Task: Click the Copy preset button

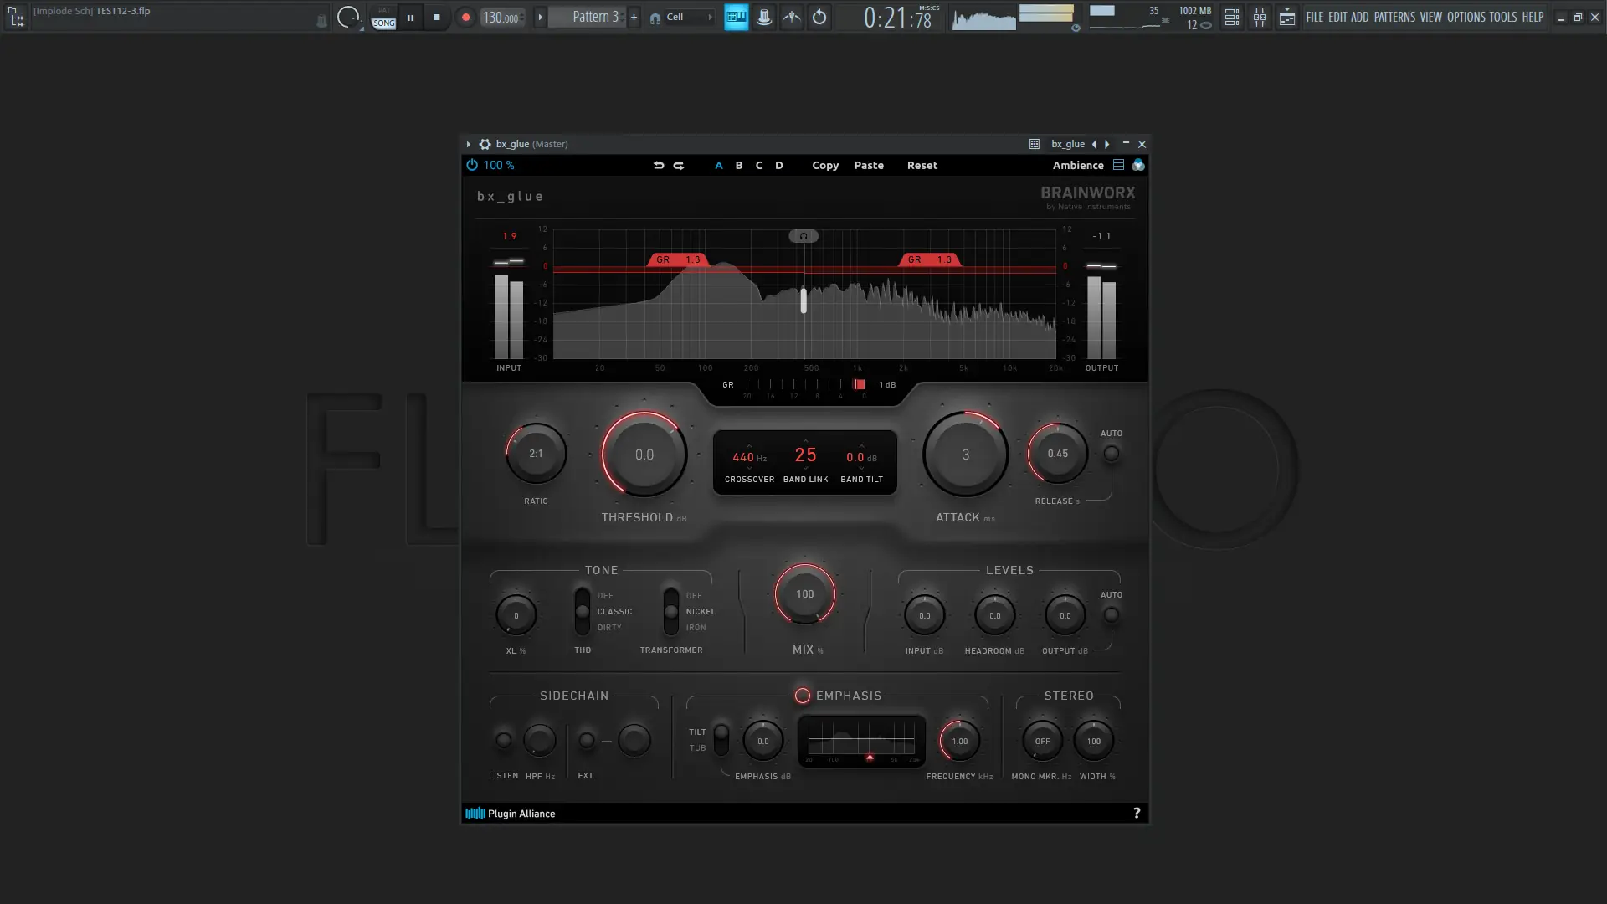Action: click(825, 165)
